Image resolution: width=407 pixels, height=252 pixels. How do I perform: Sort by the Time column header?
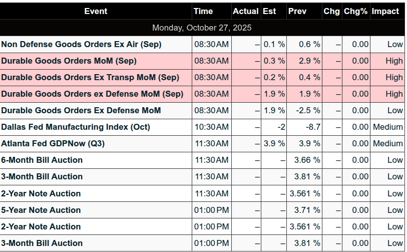203,11
